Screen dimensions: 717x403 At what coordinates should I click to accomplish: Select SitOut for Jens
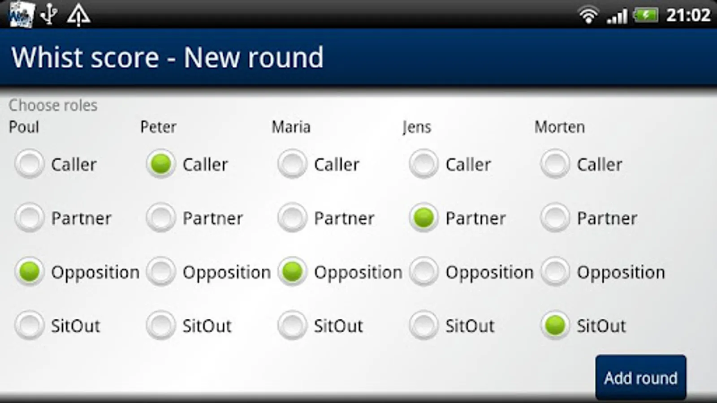tap(423, 326)
